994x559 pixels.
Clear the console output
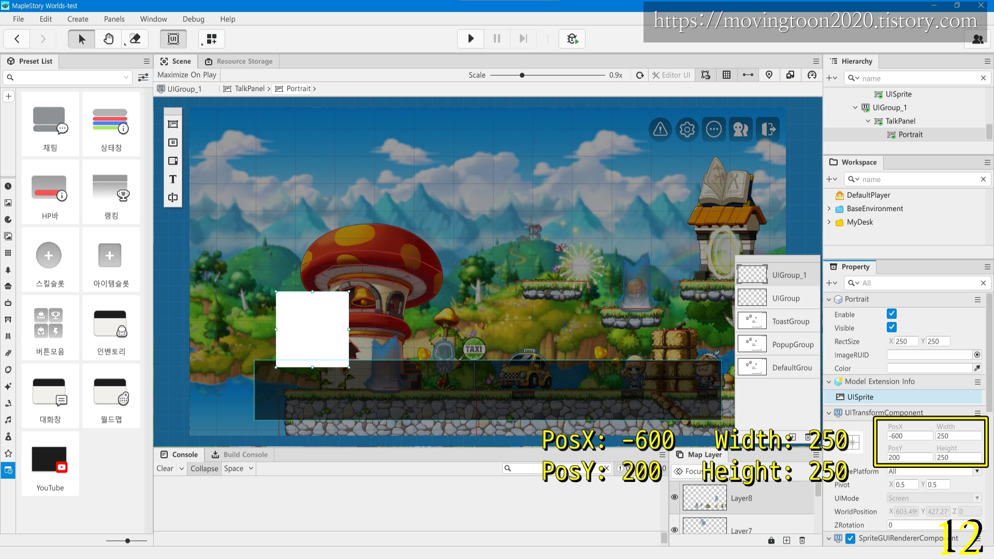pyautogui.click(x=165, y=468)
